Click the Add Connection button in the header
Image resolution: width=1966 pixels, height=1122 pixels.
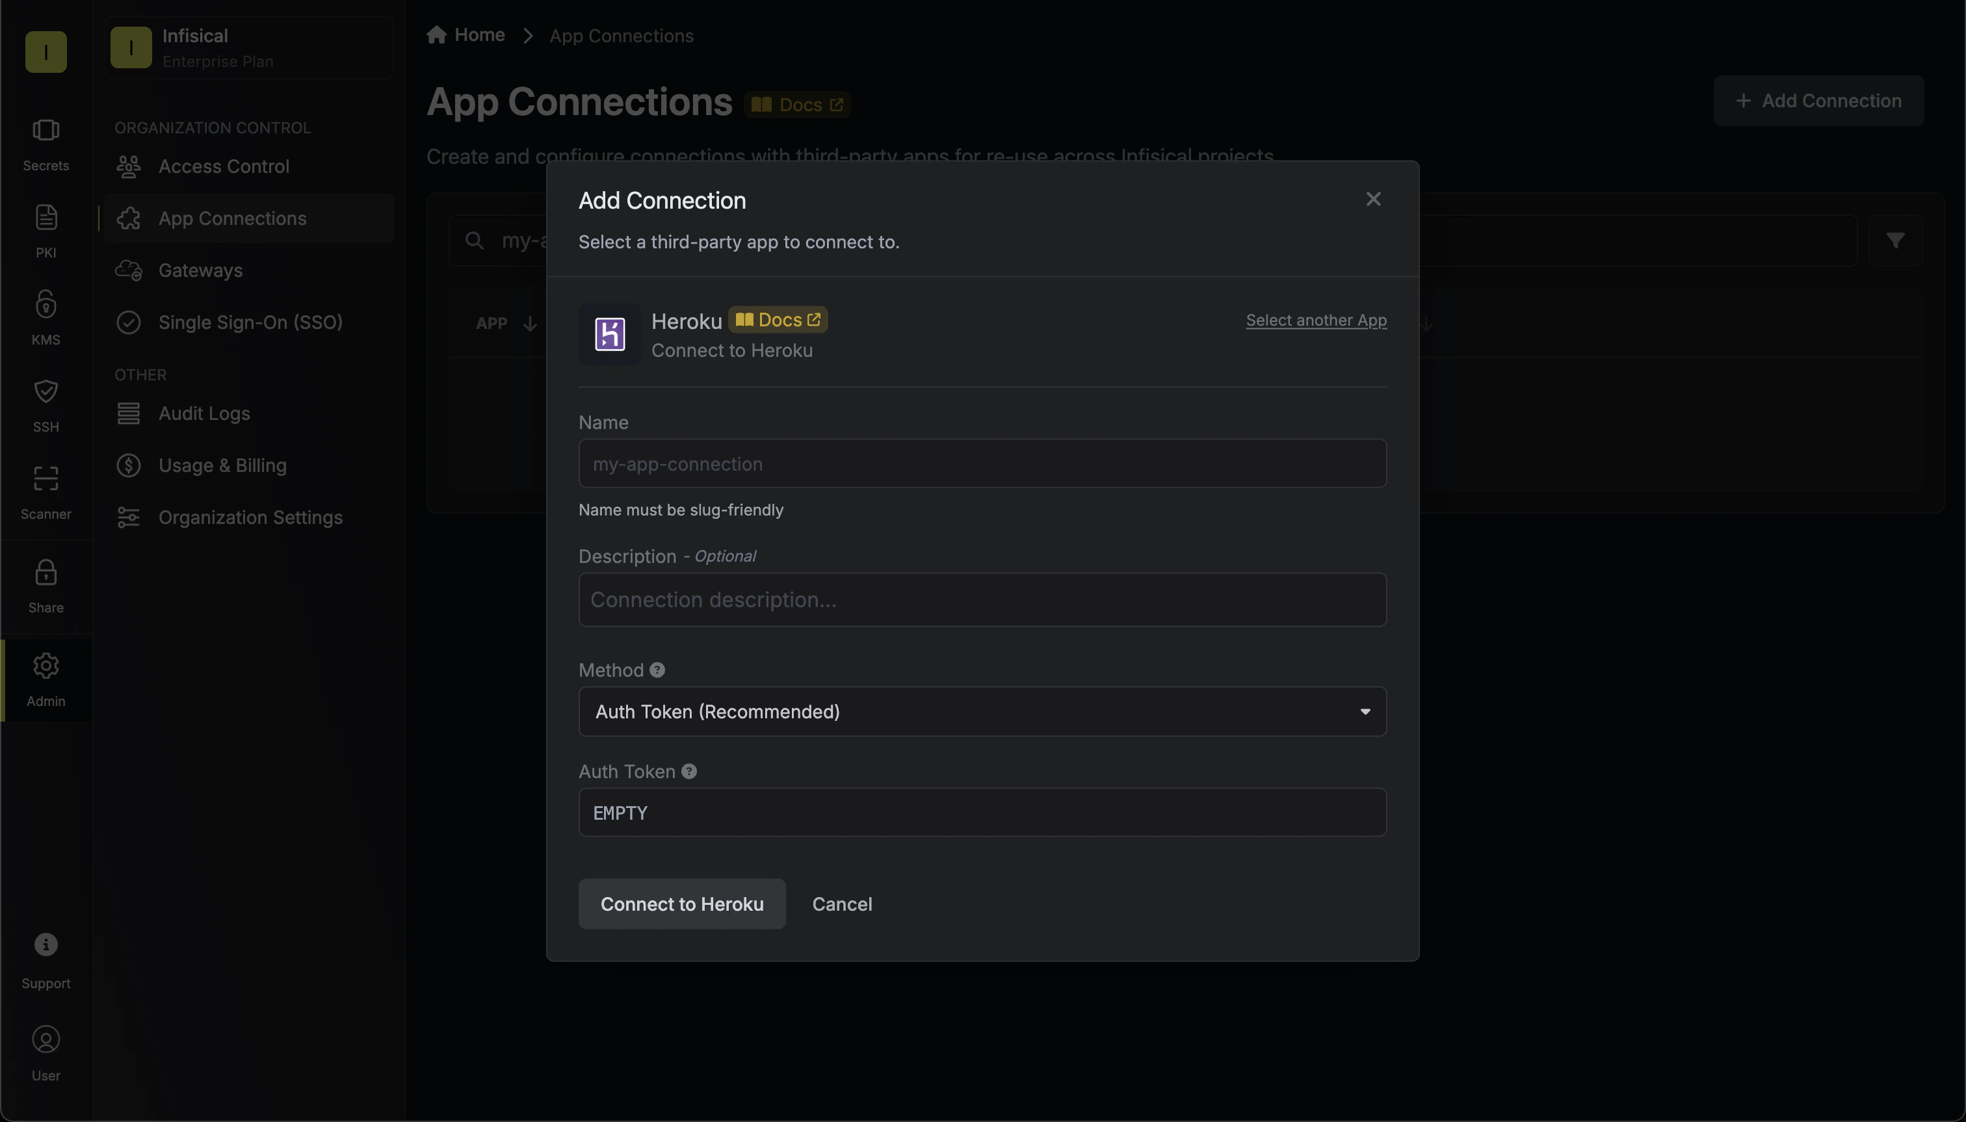(1818, 101)
